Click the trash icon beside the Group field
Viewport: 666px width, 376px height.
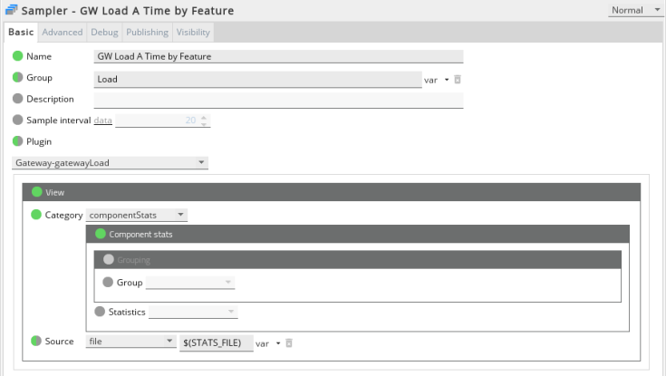pos(458,80)
